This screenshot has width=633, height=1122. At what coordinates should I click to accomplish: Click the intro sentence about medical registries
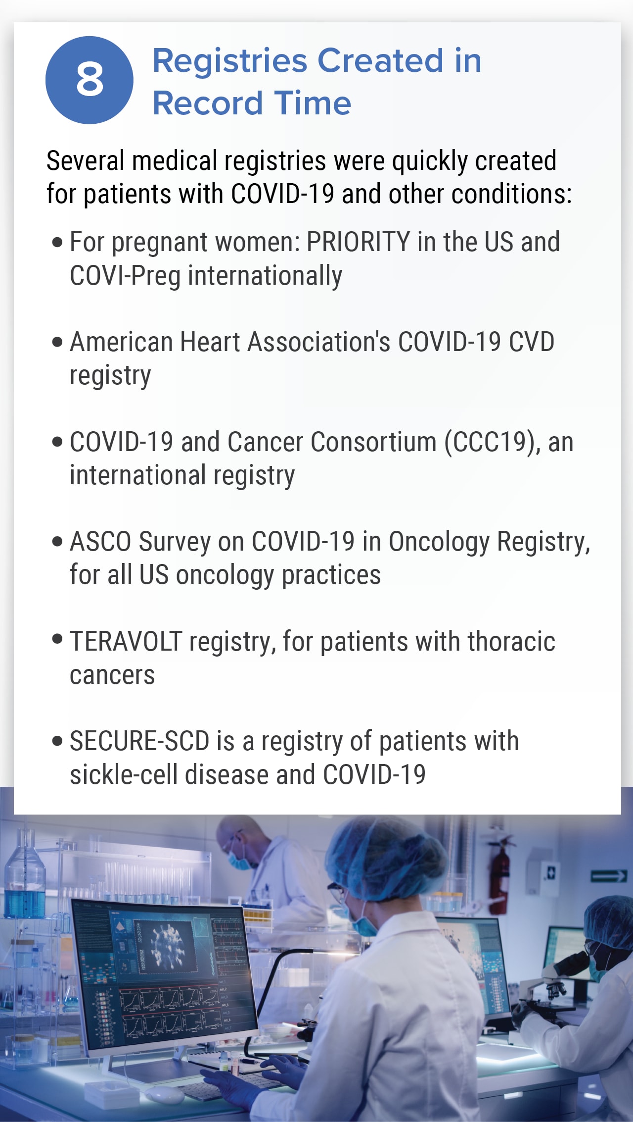click(309, 177)
